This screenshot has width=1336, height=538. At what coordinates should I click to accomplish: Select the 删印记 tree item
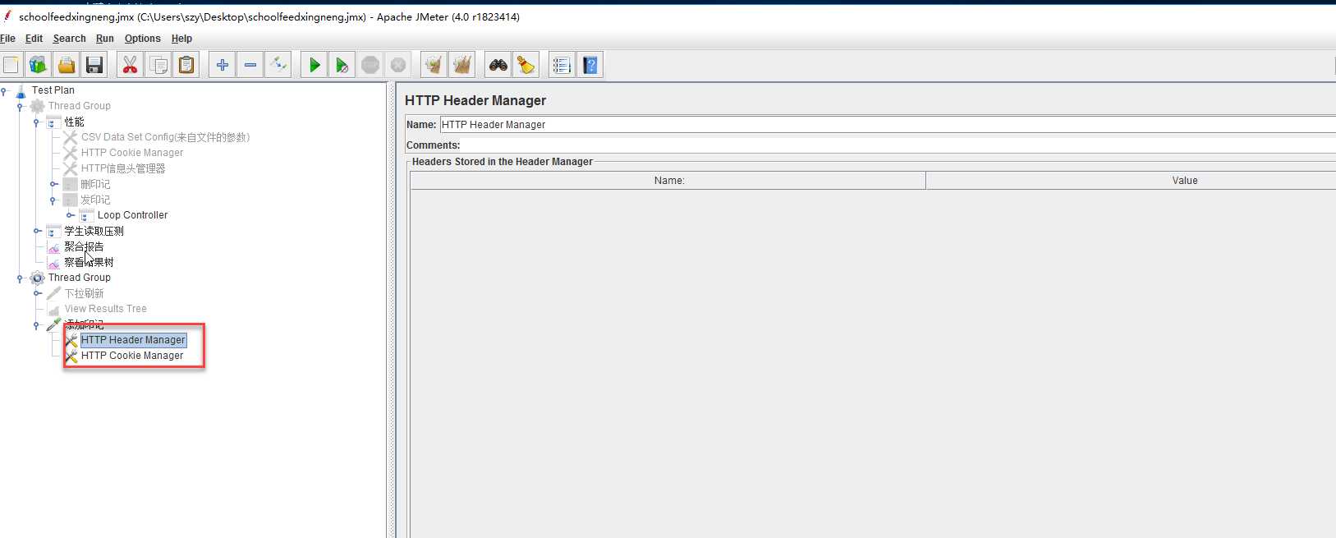click(x=95, y=184)
